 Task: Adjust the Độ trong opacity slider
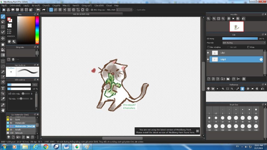240,39
